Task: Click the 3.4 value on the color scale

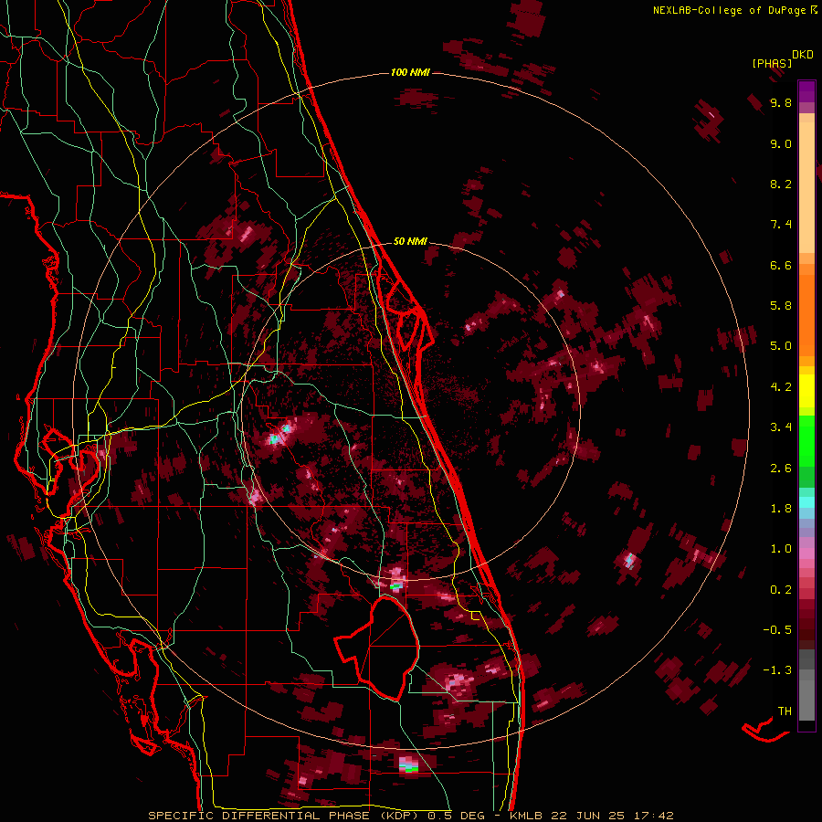Action: (x=781, y=427)
